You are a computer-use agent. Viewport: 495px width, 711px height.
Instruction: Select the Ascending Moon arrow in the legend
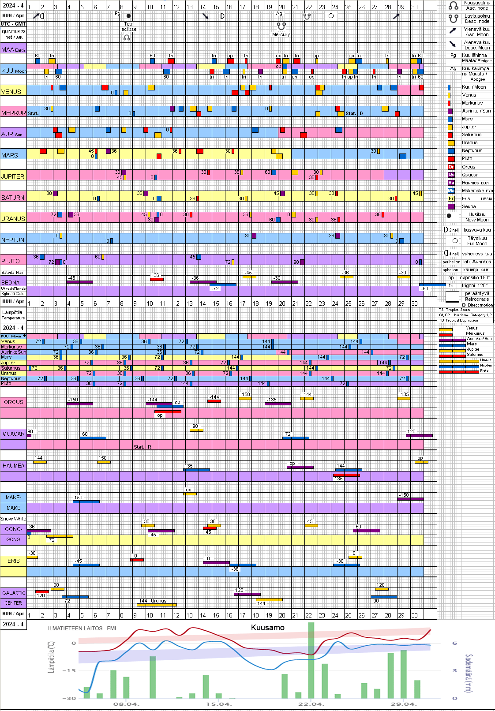tap(453, 31)
